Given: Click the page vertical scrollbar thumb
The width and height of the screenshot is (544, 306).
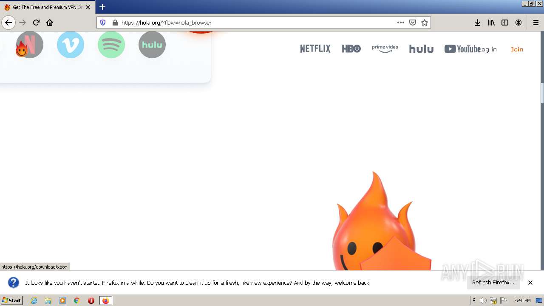Looking at the screenshot, I should [542, 93].
